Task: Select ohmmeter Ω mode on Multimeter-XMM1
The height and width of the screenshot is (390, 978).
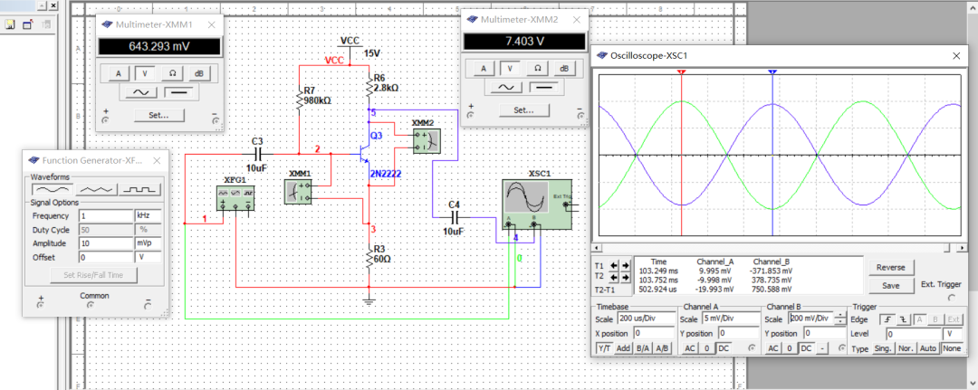Action: (172, 73)
